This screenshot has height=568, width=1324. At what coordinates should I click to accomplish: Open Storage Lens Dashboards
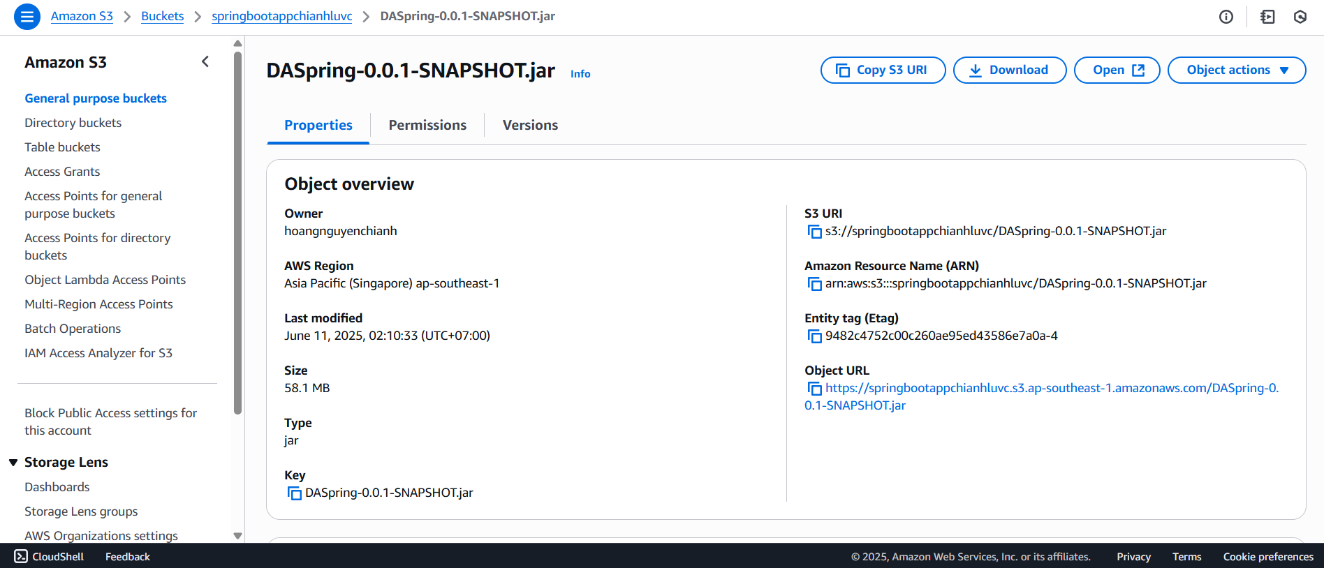(x=57, y=487)
